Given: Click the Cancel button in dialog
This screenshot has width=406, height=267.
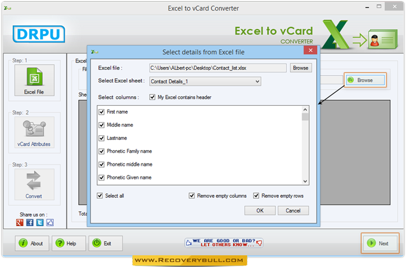Looking at the screenshot, I should [293, 211].
